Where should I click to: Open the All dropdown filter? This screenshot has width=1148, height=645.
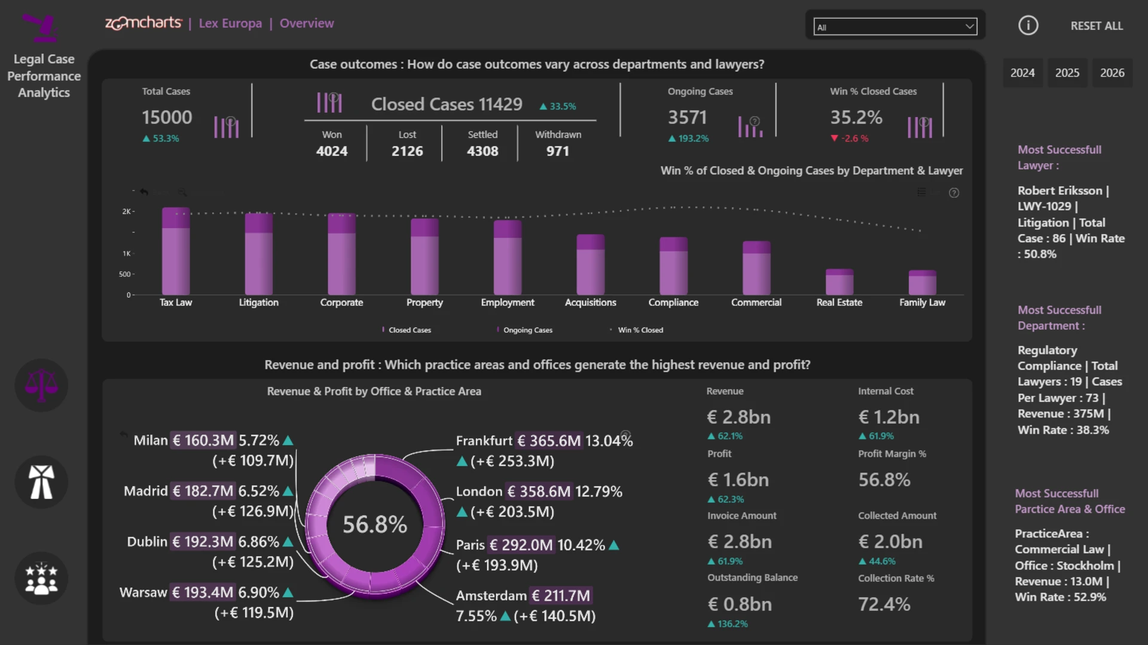coord(895,27)
